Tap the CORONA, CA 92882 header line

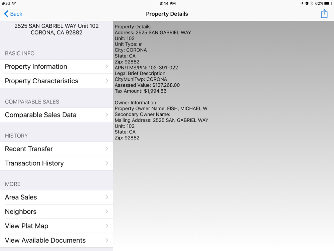point(56,32)
